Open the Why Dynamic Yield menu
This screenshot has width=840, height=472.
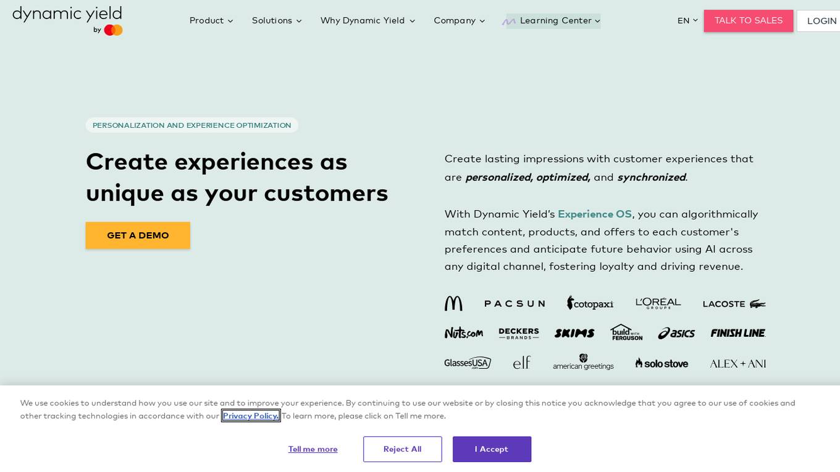point(367,20)
